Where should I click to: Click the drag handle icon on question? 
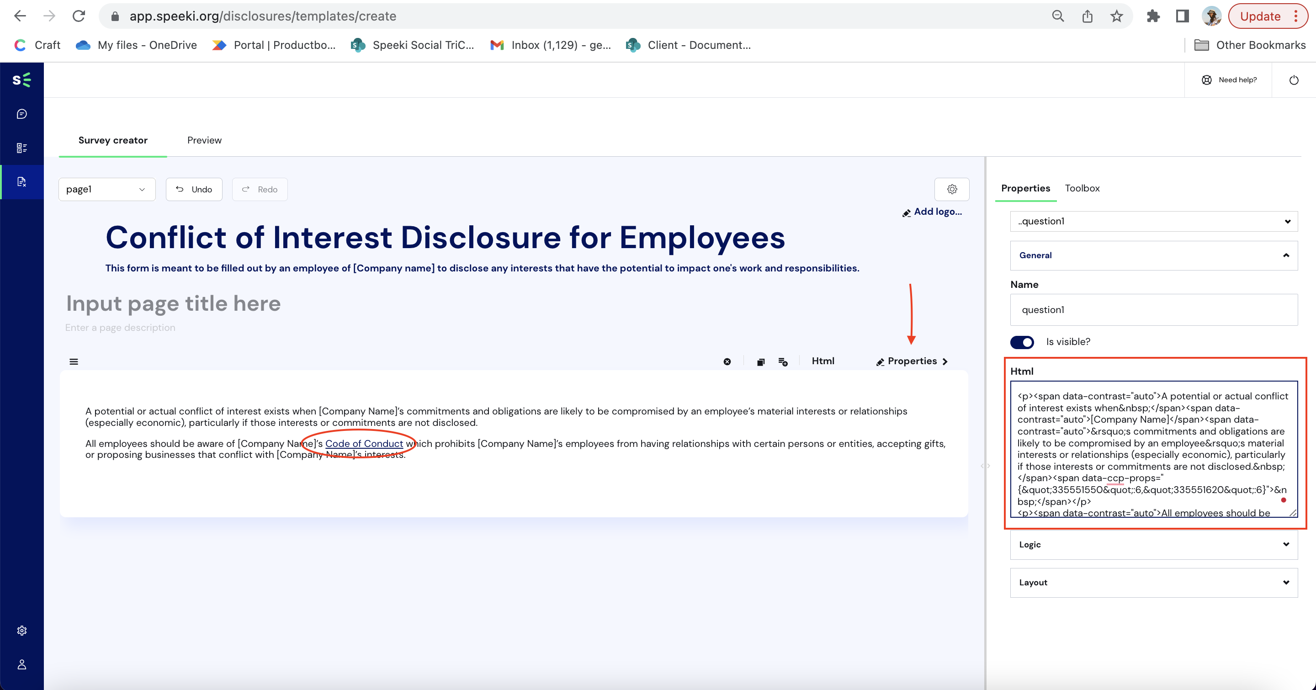(x=75, y=361)
